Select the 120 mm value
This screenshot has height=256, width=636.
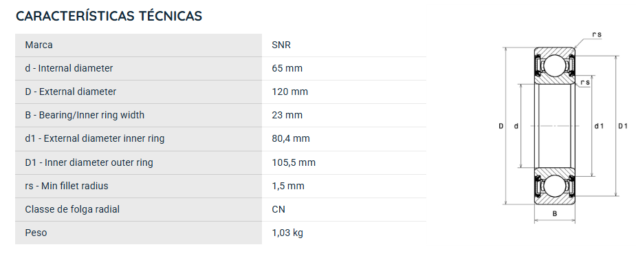[x=290, y=92]
